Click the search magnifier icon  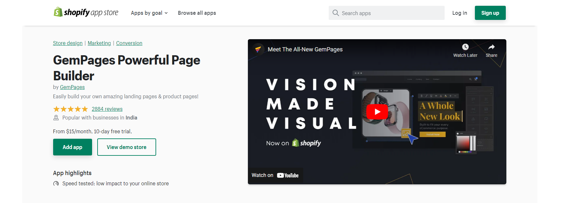click(x=336, y=13)
